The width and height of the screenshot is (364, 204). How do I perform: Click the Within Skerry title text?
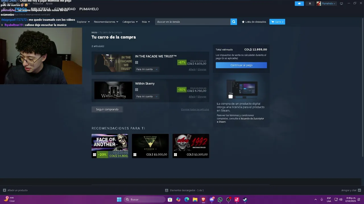coord(145,84)
